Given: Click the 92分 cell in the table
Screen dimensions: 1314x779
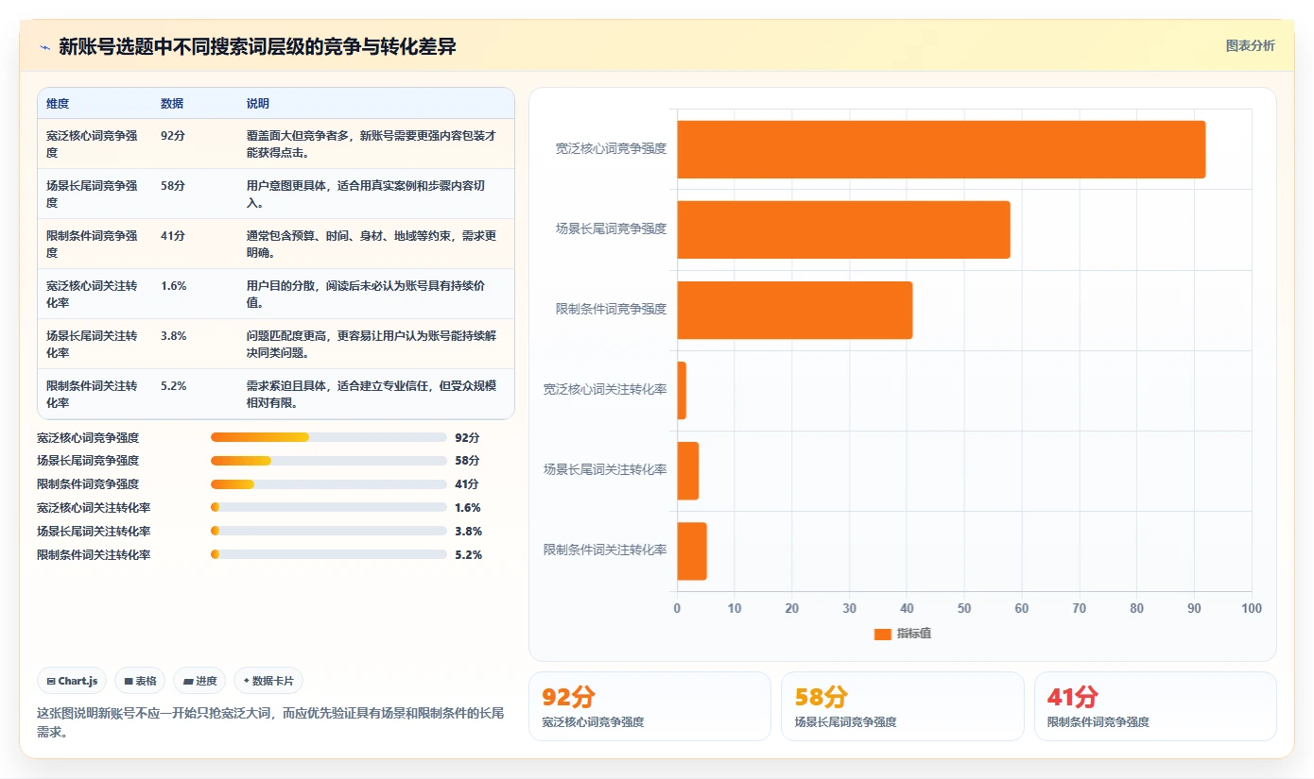Looking at the screenshot, I should point(173,135).
